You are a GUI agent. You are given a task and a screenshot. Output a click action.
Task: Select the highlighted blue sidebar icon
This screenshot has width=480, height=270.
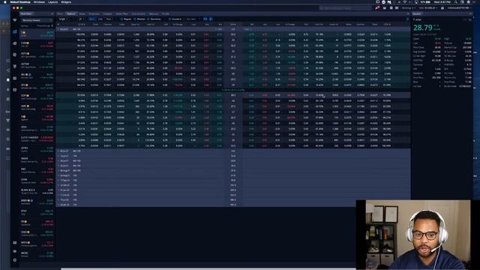pos(15,31)
